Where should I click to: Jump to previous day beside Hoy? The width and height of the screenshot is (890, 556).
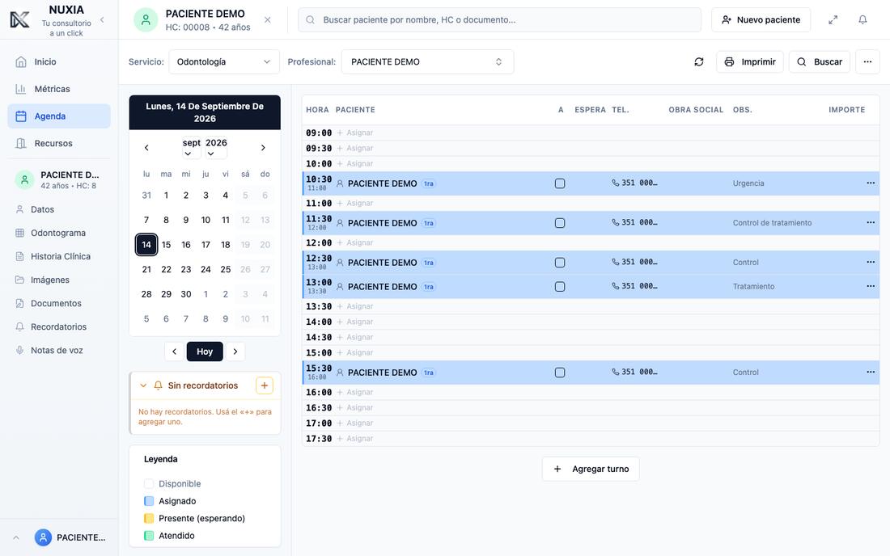pyautogui.click(x=174, y=352)
